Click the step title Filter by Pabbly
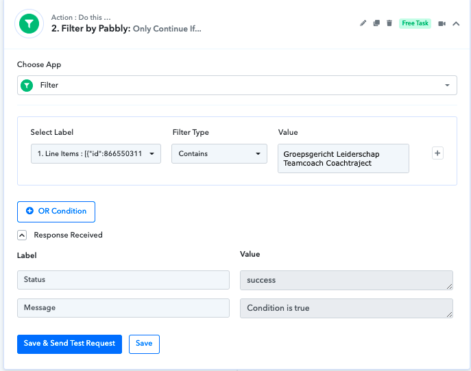The image size is (471, 371). click(90, 29)
